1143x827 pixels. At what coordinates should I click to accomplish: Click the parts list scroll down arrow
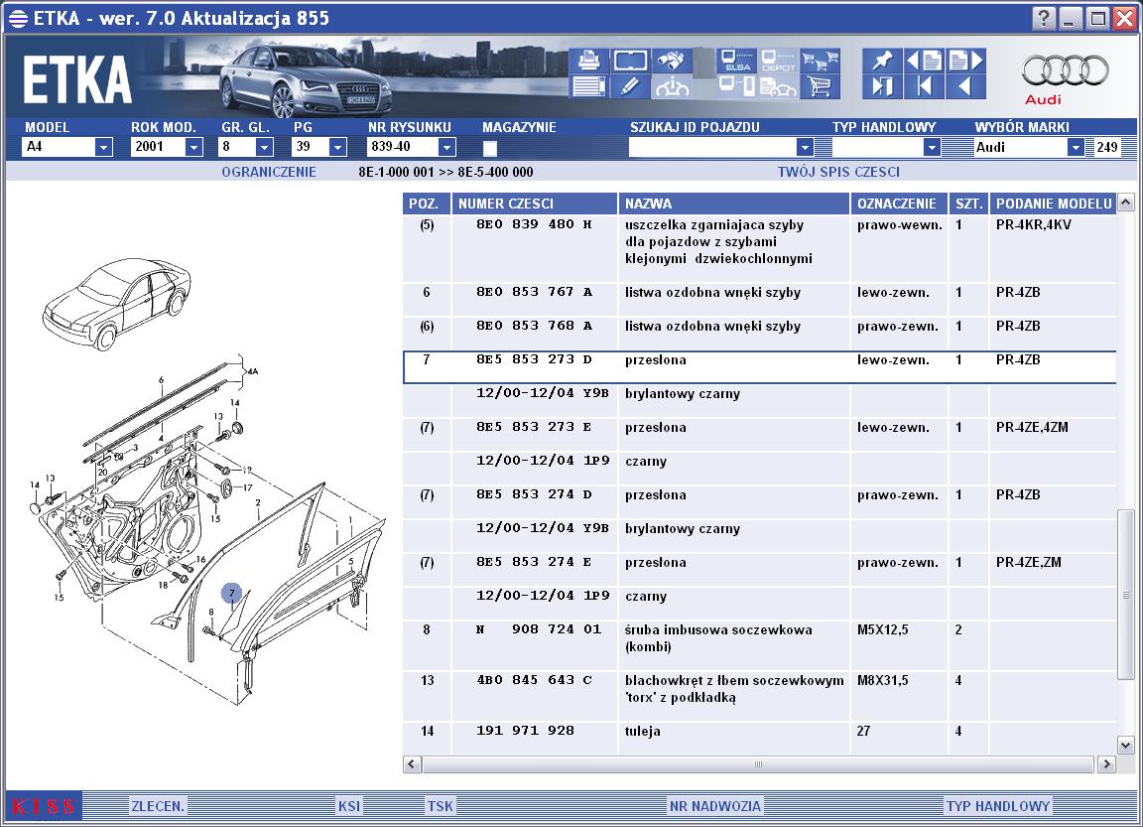[x=1125, y=746]
